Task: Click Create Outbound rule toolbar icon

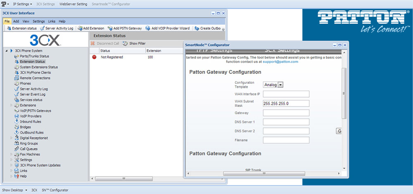Action: point(197,28)
